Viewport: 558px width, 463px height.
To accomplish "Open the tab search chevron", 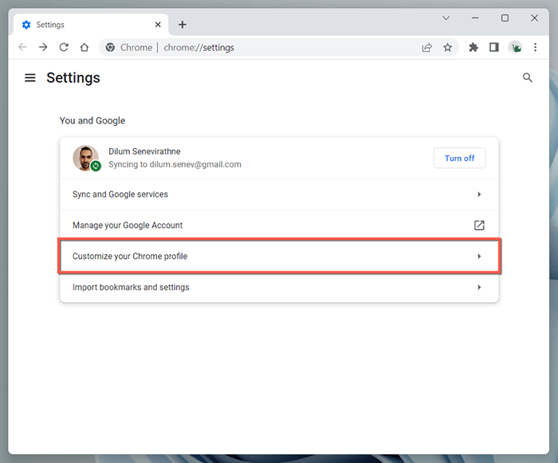I will click(446, 18).
